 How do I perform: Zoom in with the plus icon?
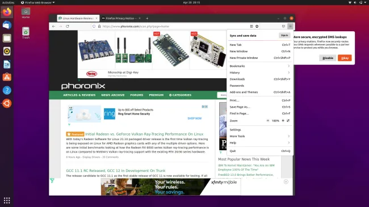[283, 121]
